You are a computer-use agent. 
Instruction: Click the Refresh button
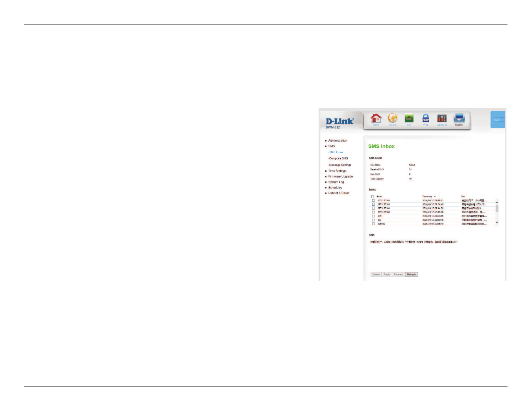pos(412,274)
